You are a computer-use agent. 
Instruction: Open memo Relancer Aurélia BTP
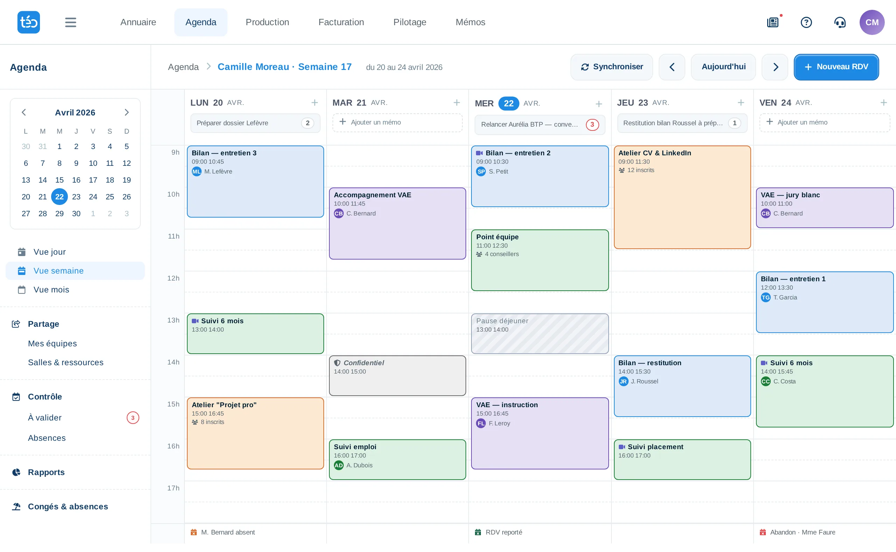coord(540,125)
